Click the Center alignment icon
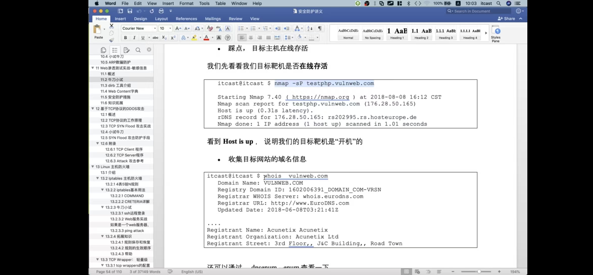Image resolution: width=593 pixels, height=275 pixels. click(251, 38)
